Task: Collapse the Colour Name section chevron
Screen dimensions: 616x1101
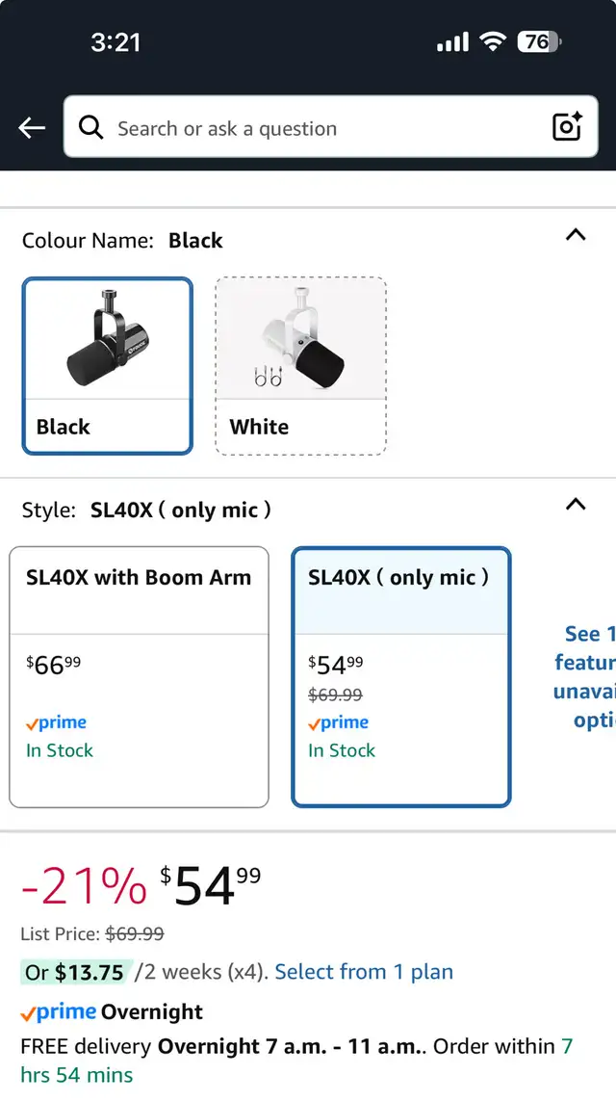Action: [x=576, y=234]
